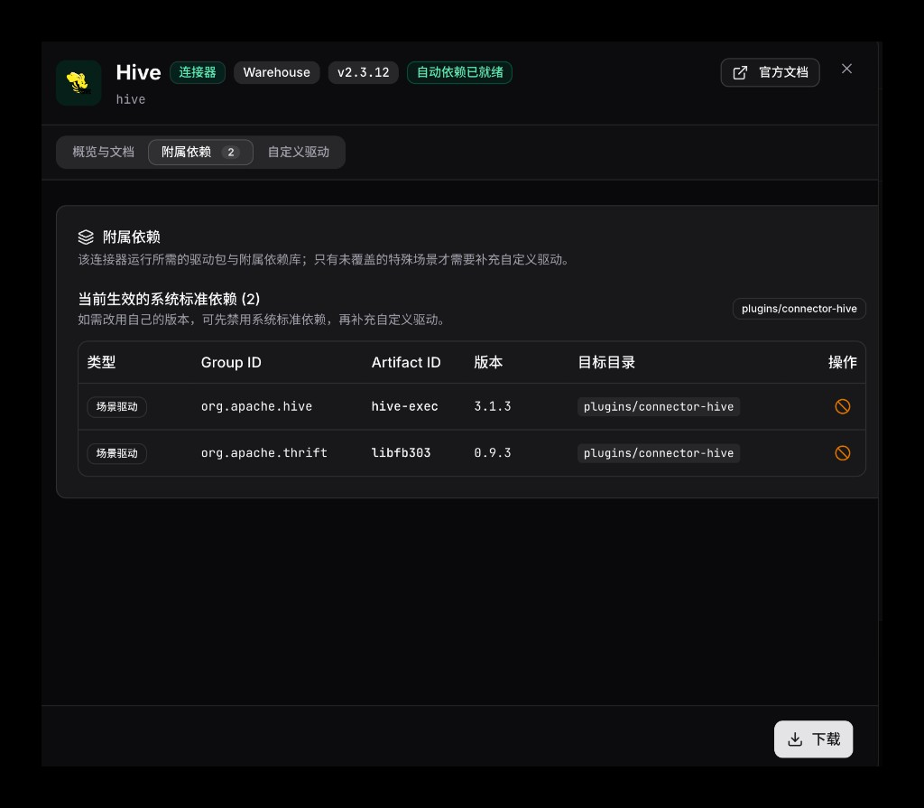Viewport: 924px width, 808px height.
Task: Click the libfb303 artifact cell
Action: tap(401, 453)
